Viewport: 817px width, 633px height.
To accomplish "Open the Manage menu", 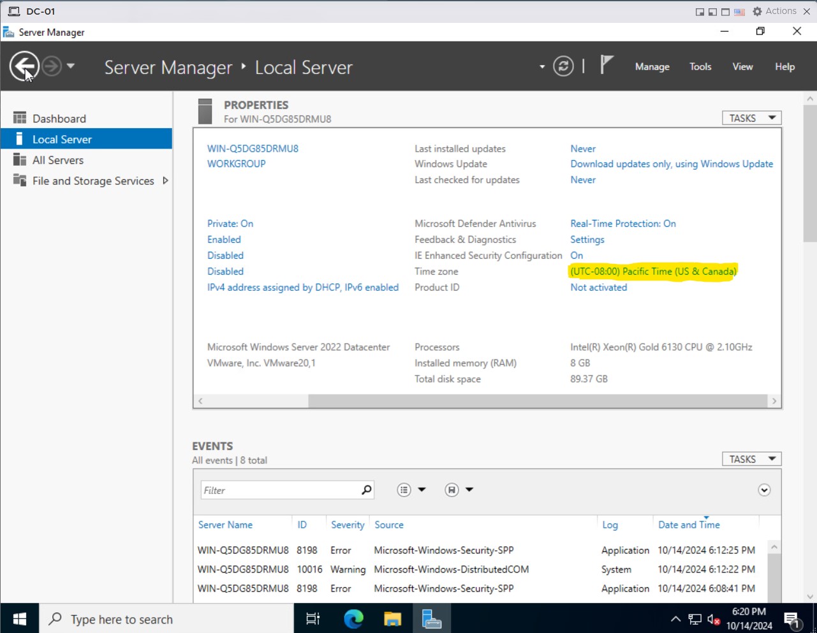I will 652,66.
